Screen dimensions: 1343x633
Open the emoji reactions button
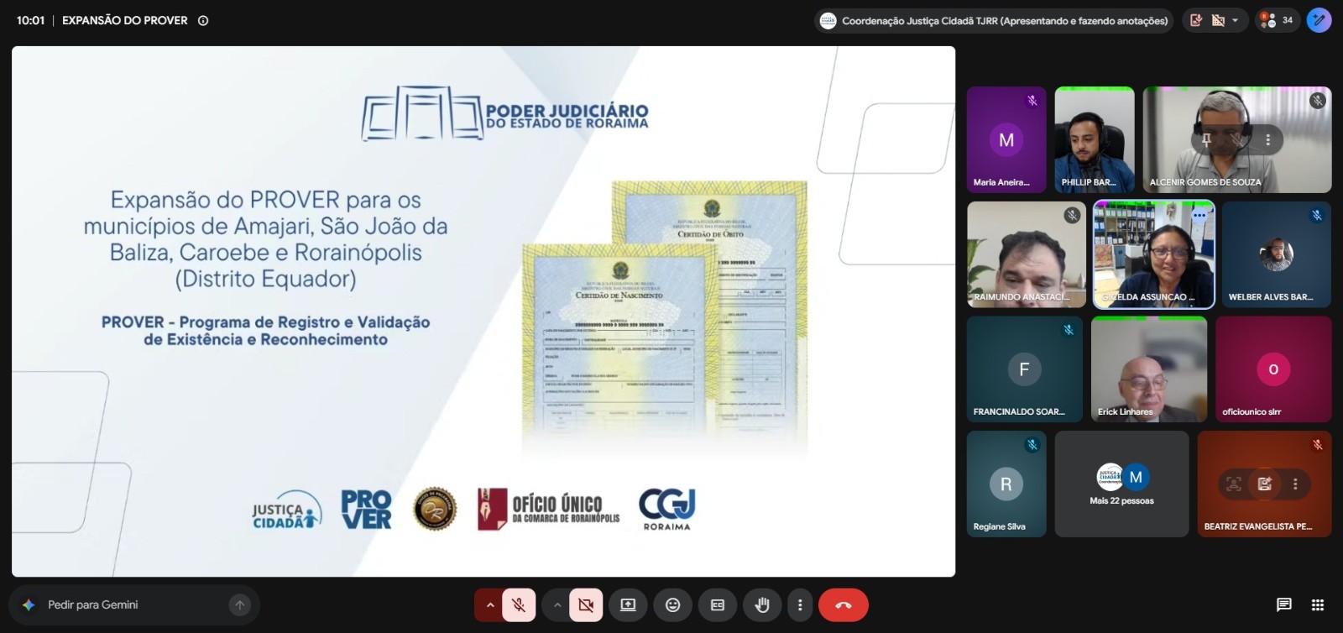click(x=672, y=604)
